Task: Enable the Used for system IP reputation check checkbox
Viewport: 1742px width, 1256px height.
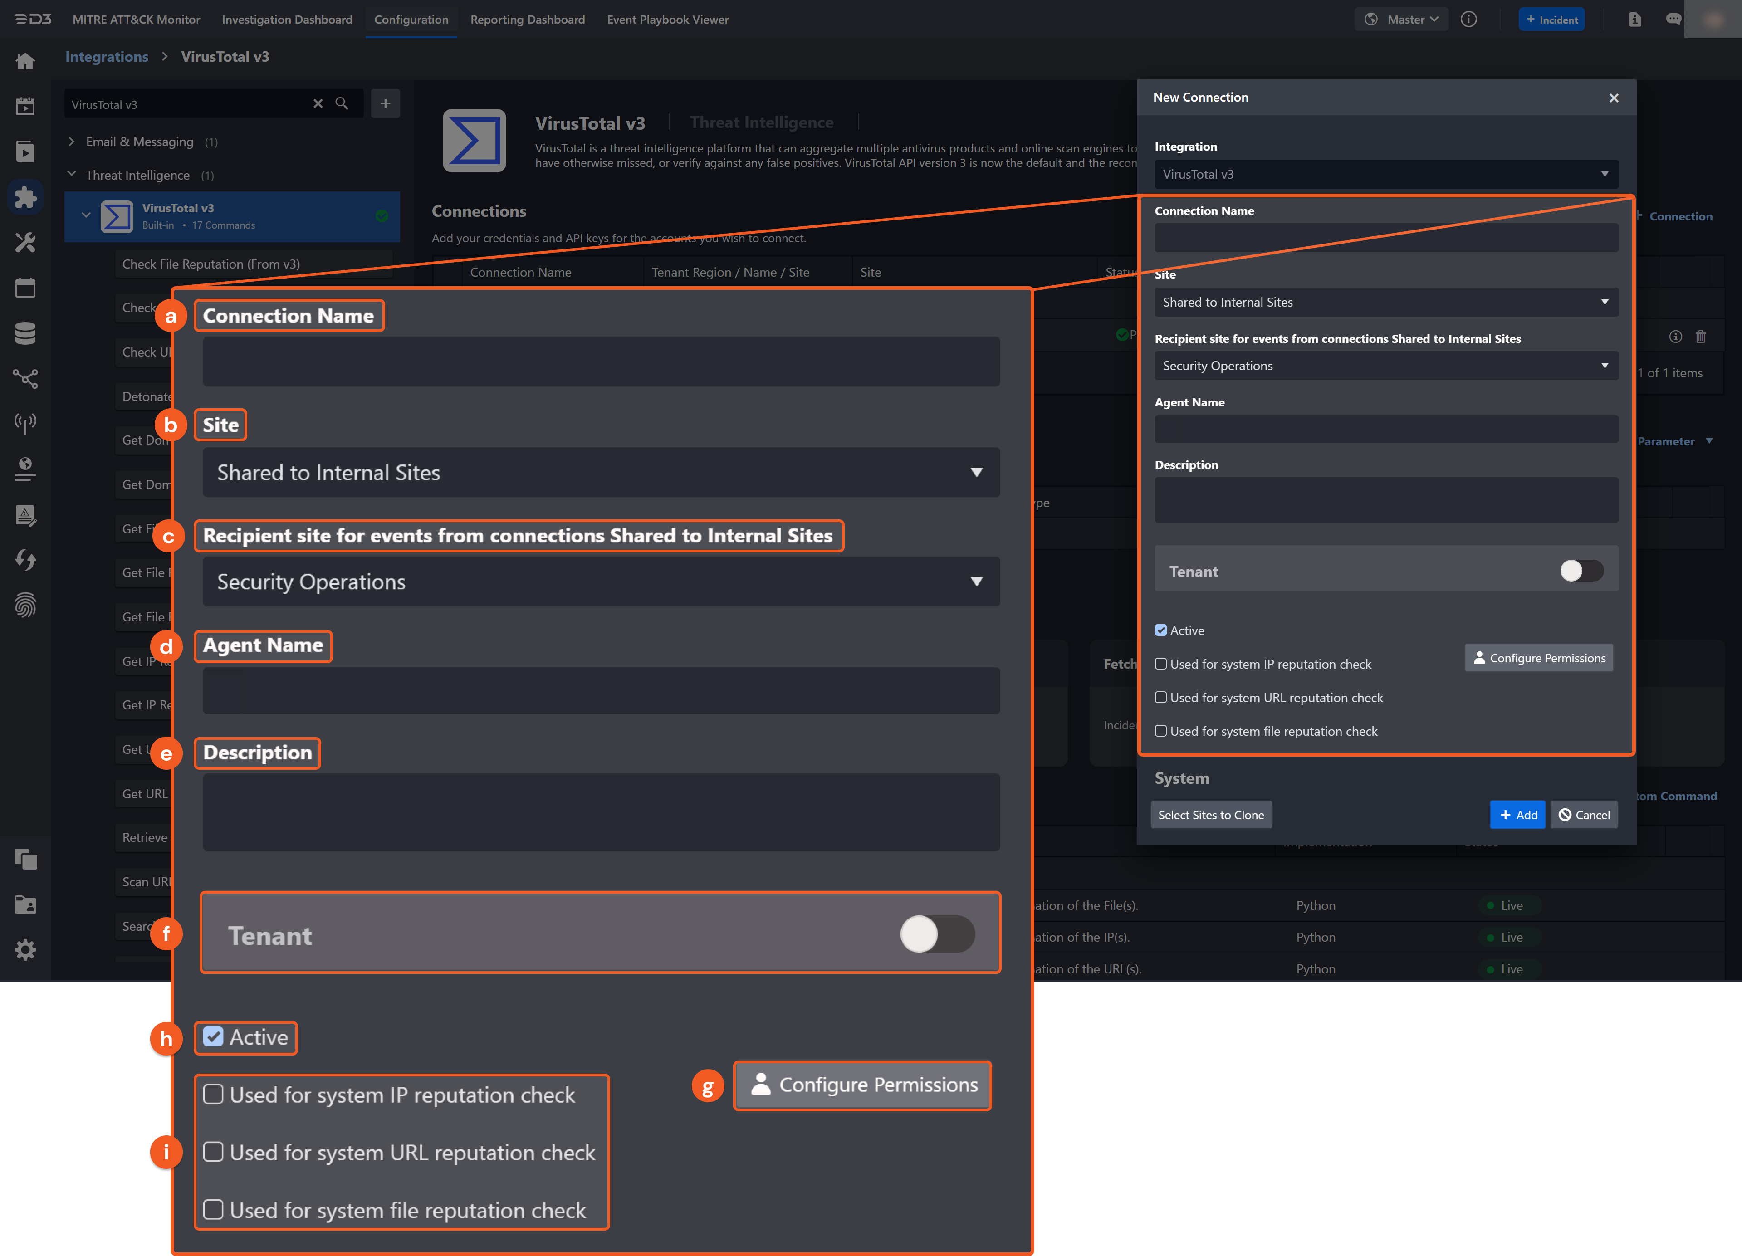Action: pyautogui.click(x=1161, y=664)
